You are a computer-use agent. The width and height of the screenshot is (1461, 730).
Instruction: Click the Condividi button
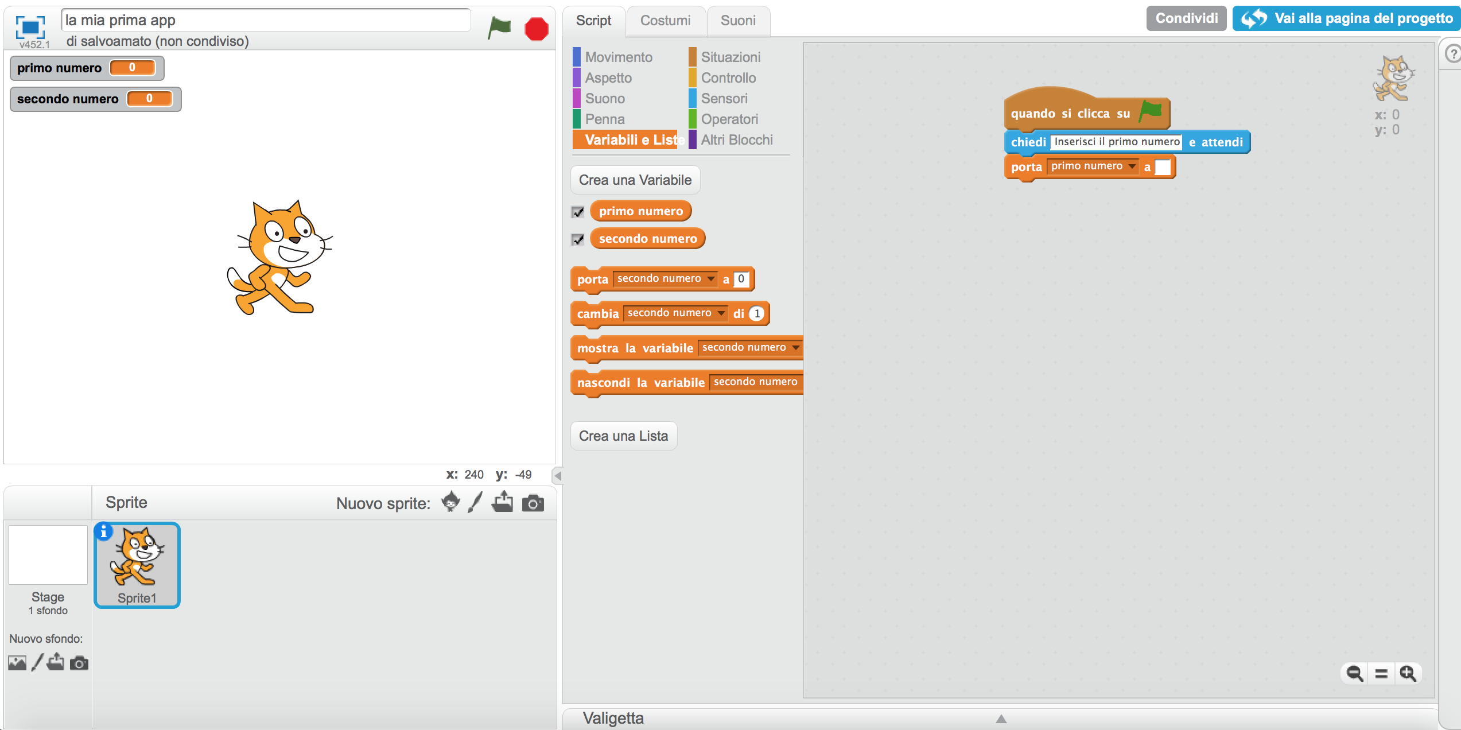point(1186,18)
